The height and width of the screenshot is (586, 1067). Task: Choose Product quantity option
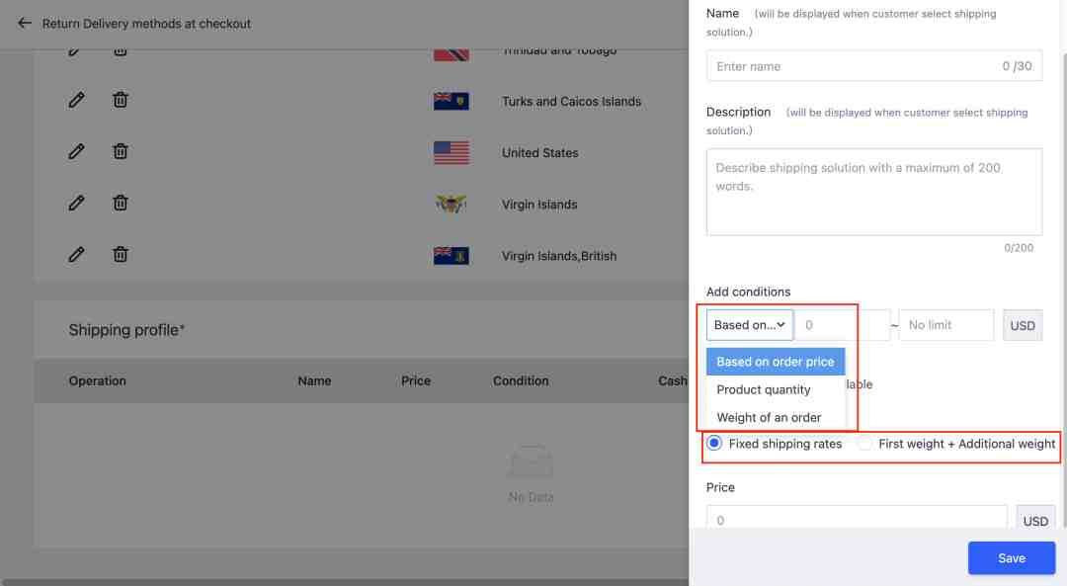(x=776, y=389)
